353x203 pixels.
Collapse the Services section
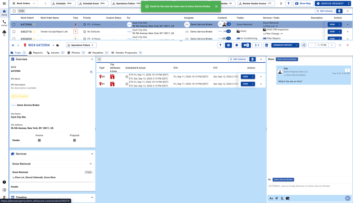pos(92,154)
